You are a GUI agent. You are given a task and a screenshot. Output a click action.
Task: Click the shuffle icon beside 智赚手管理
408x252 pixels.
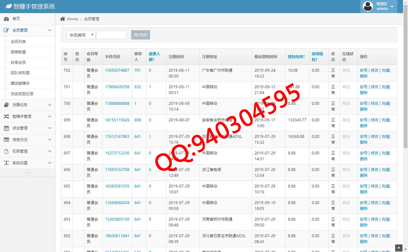pos(6,116)
